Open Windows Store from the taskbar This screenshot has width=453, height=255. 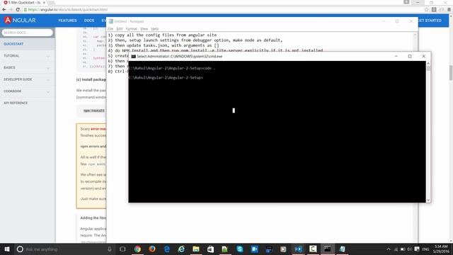210,249
